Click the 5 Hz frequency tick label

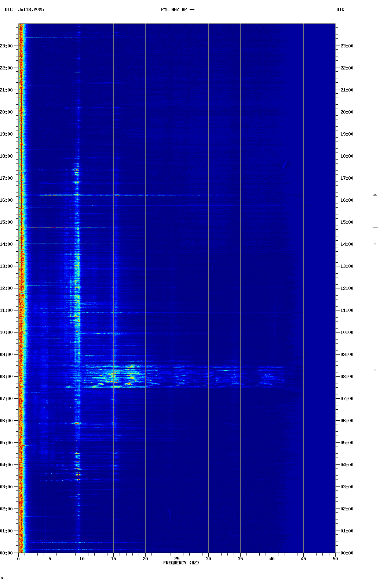click(x=50, y=559)
